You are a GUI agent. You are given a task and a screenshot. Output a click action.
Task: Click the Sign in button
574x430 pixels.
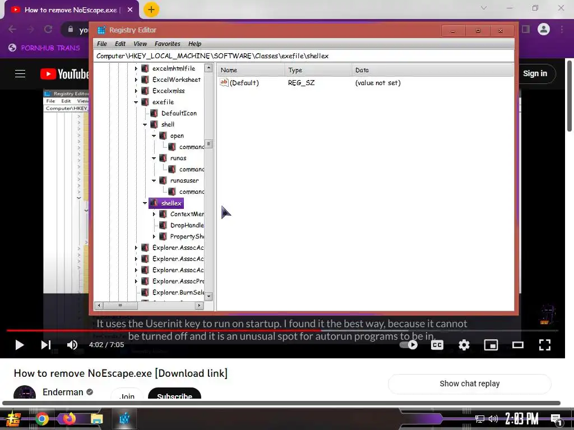click(x=535, y=73)
